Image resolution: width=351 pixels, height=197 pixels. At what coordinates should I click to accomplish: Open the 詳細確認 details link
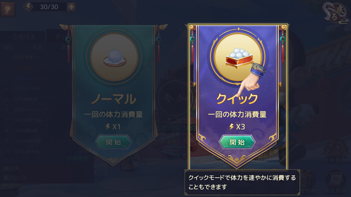(78, 158)
